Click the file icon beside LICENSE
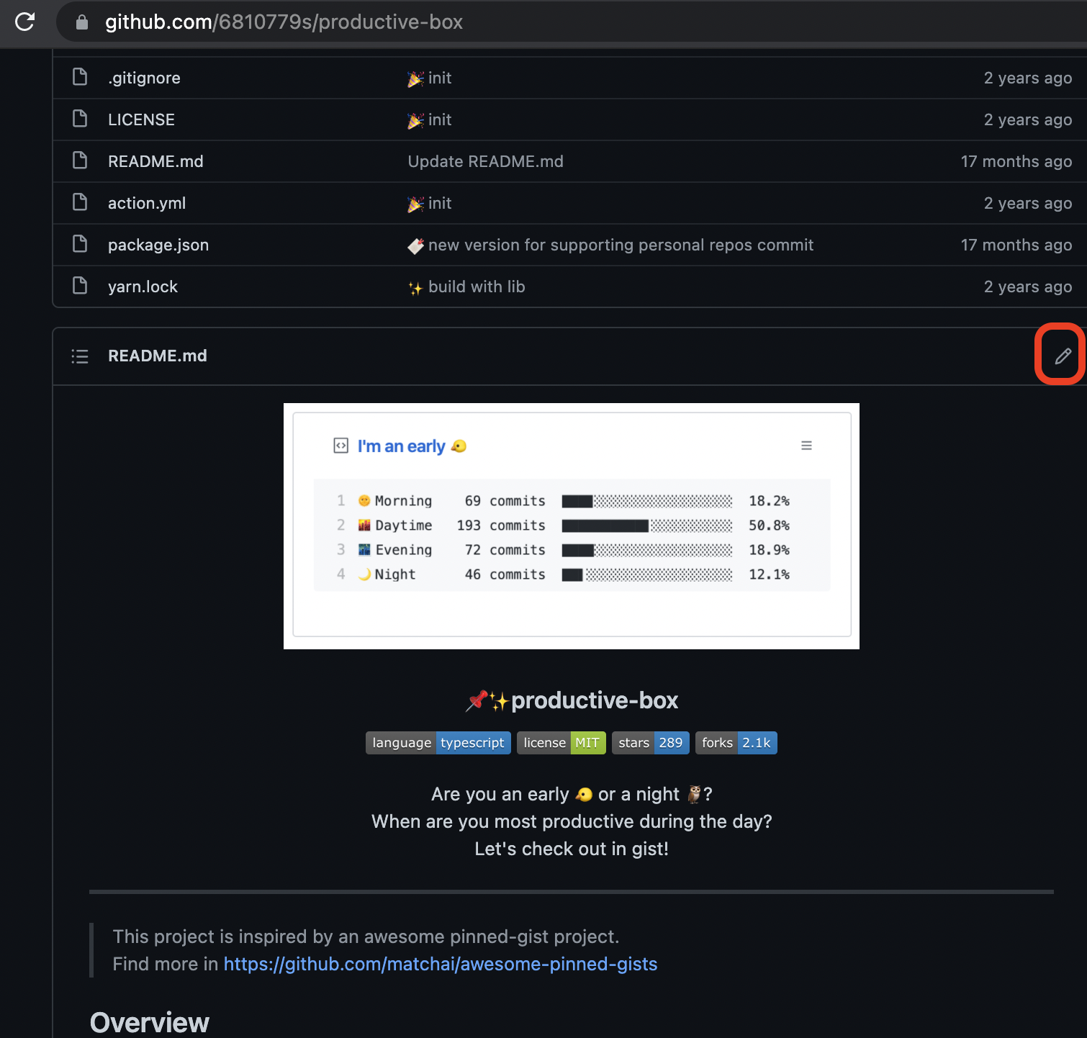The image size is (1087, 1038). [x=80, y=119]
